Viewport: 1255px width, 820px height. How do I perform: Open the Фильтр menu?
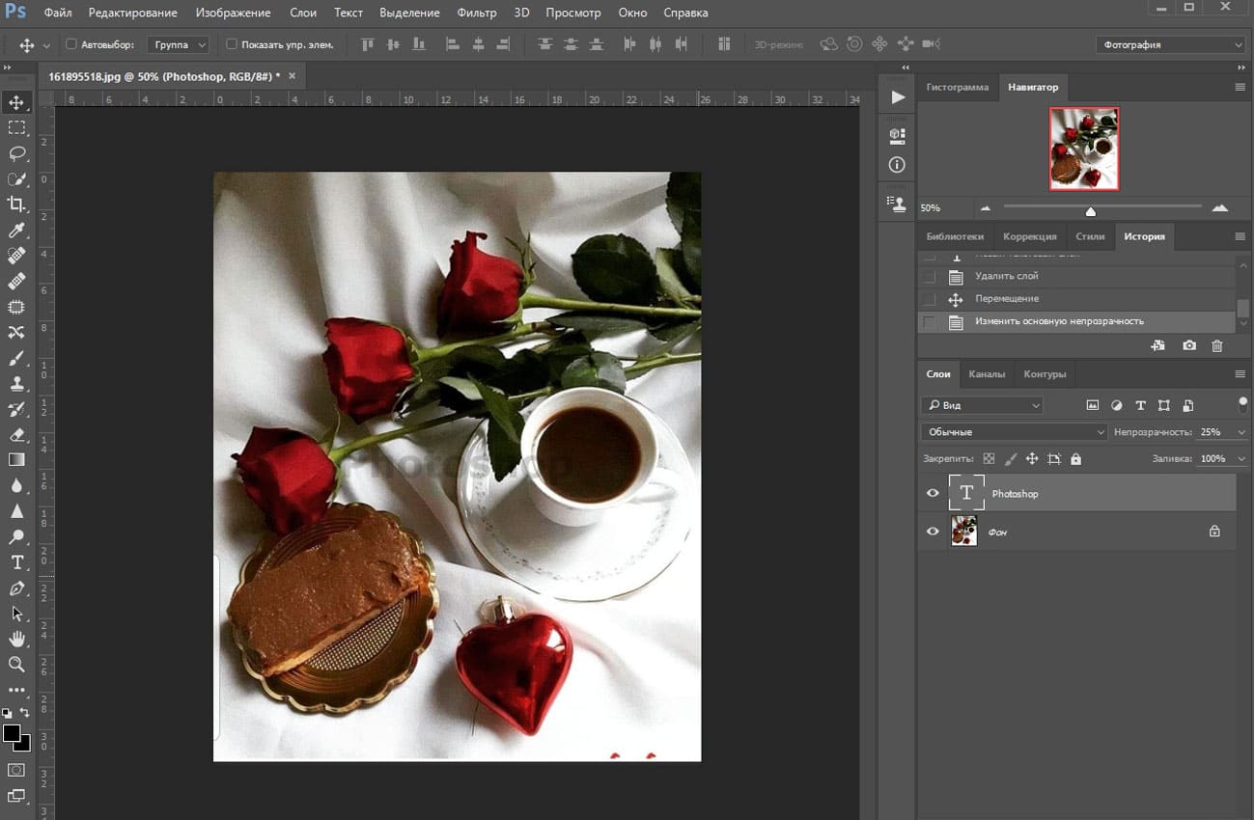(477, 13)
